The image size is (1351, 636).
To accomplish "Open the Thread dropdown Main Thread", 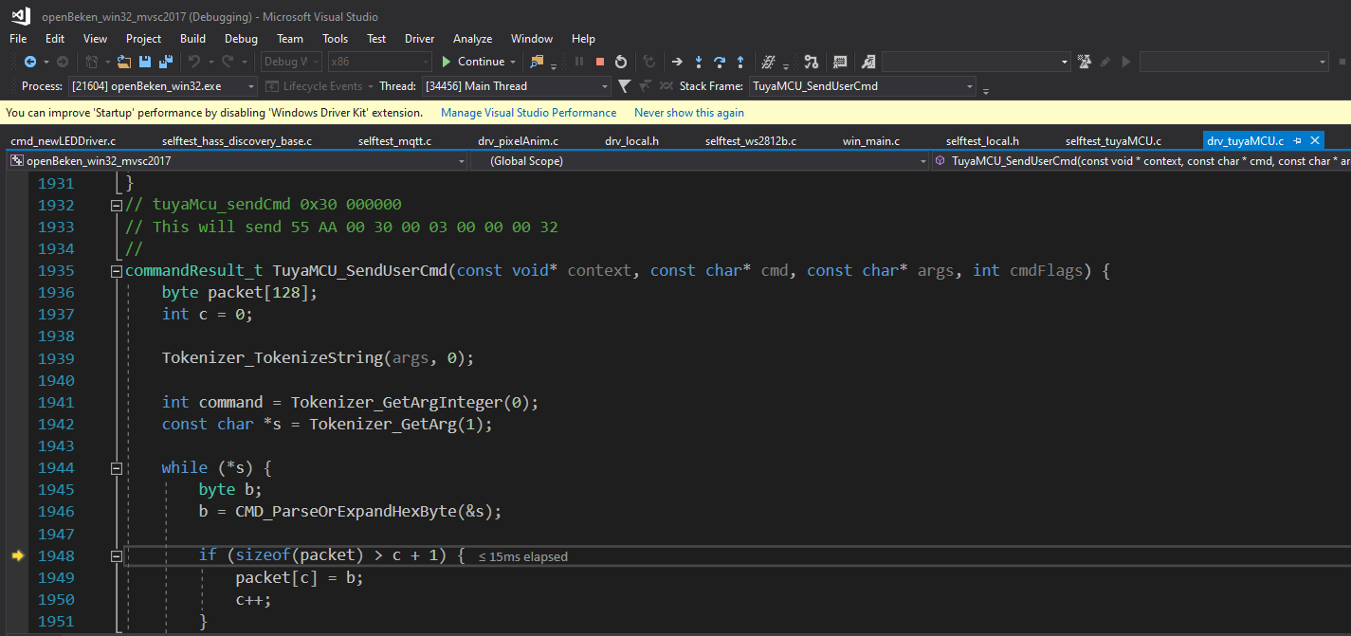I will [x=517, y=86].
